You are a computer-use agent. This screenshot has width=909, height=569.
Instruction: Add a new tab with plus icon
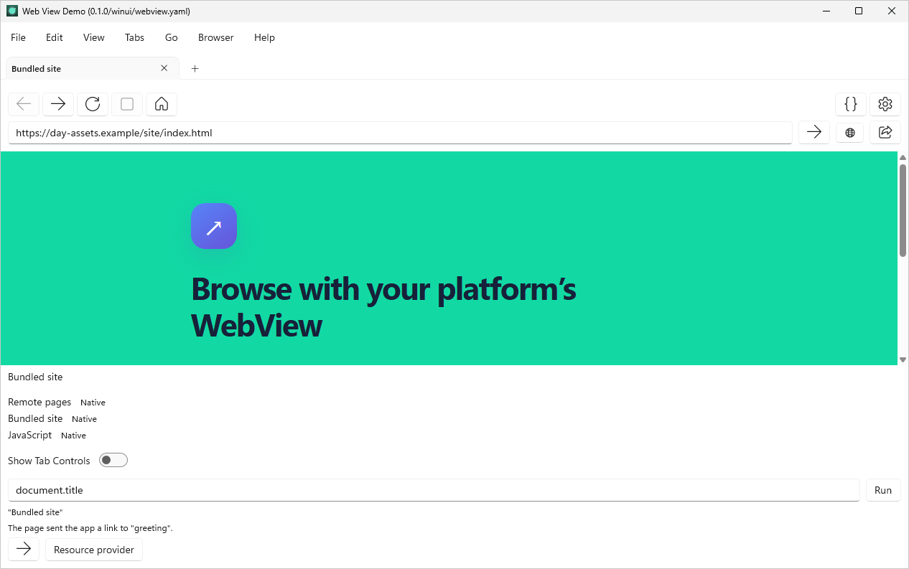195,68
